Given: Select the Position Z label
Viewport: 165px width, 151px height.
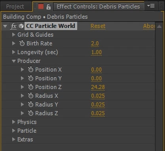Looking at the screenshot, I should click(x=48, y=87).
